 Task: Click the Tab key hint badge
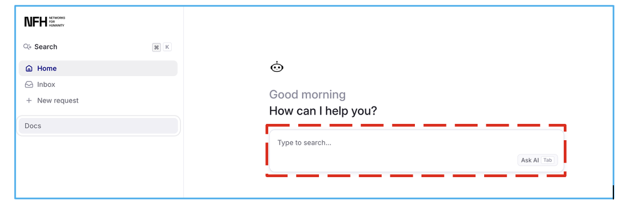tap(547, 160)
